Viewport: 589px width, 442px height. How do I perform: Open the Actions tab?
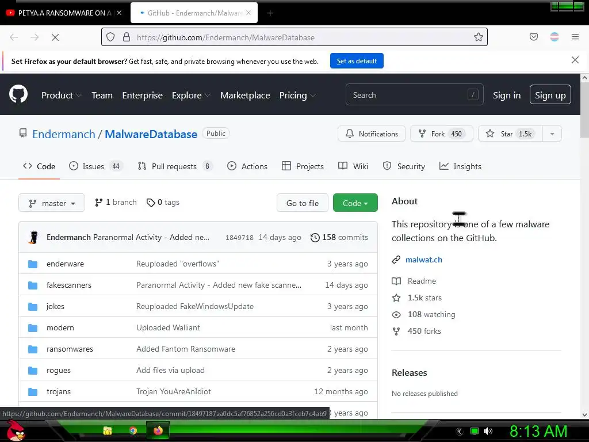(x=247, y=166)
